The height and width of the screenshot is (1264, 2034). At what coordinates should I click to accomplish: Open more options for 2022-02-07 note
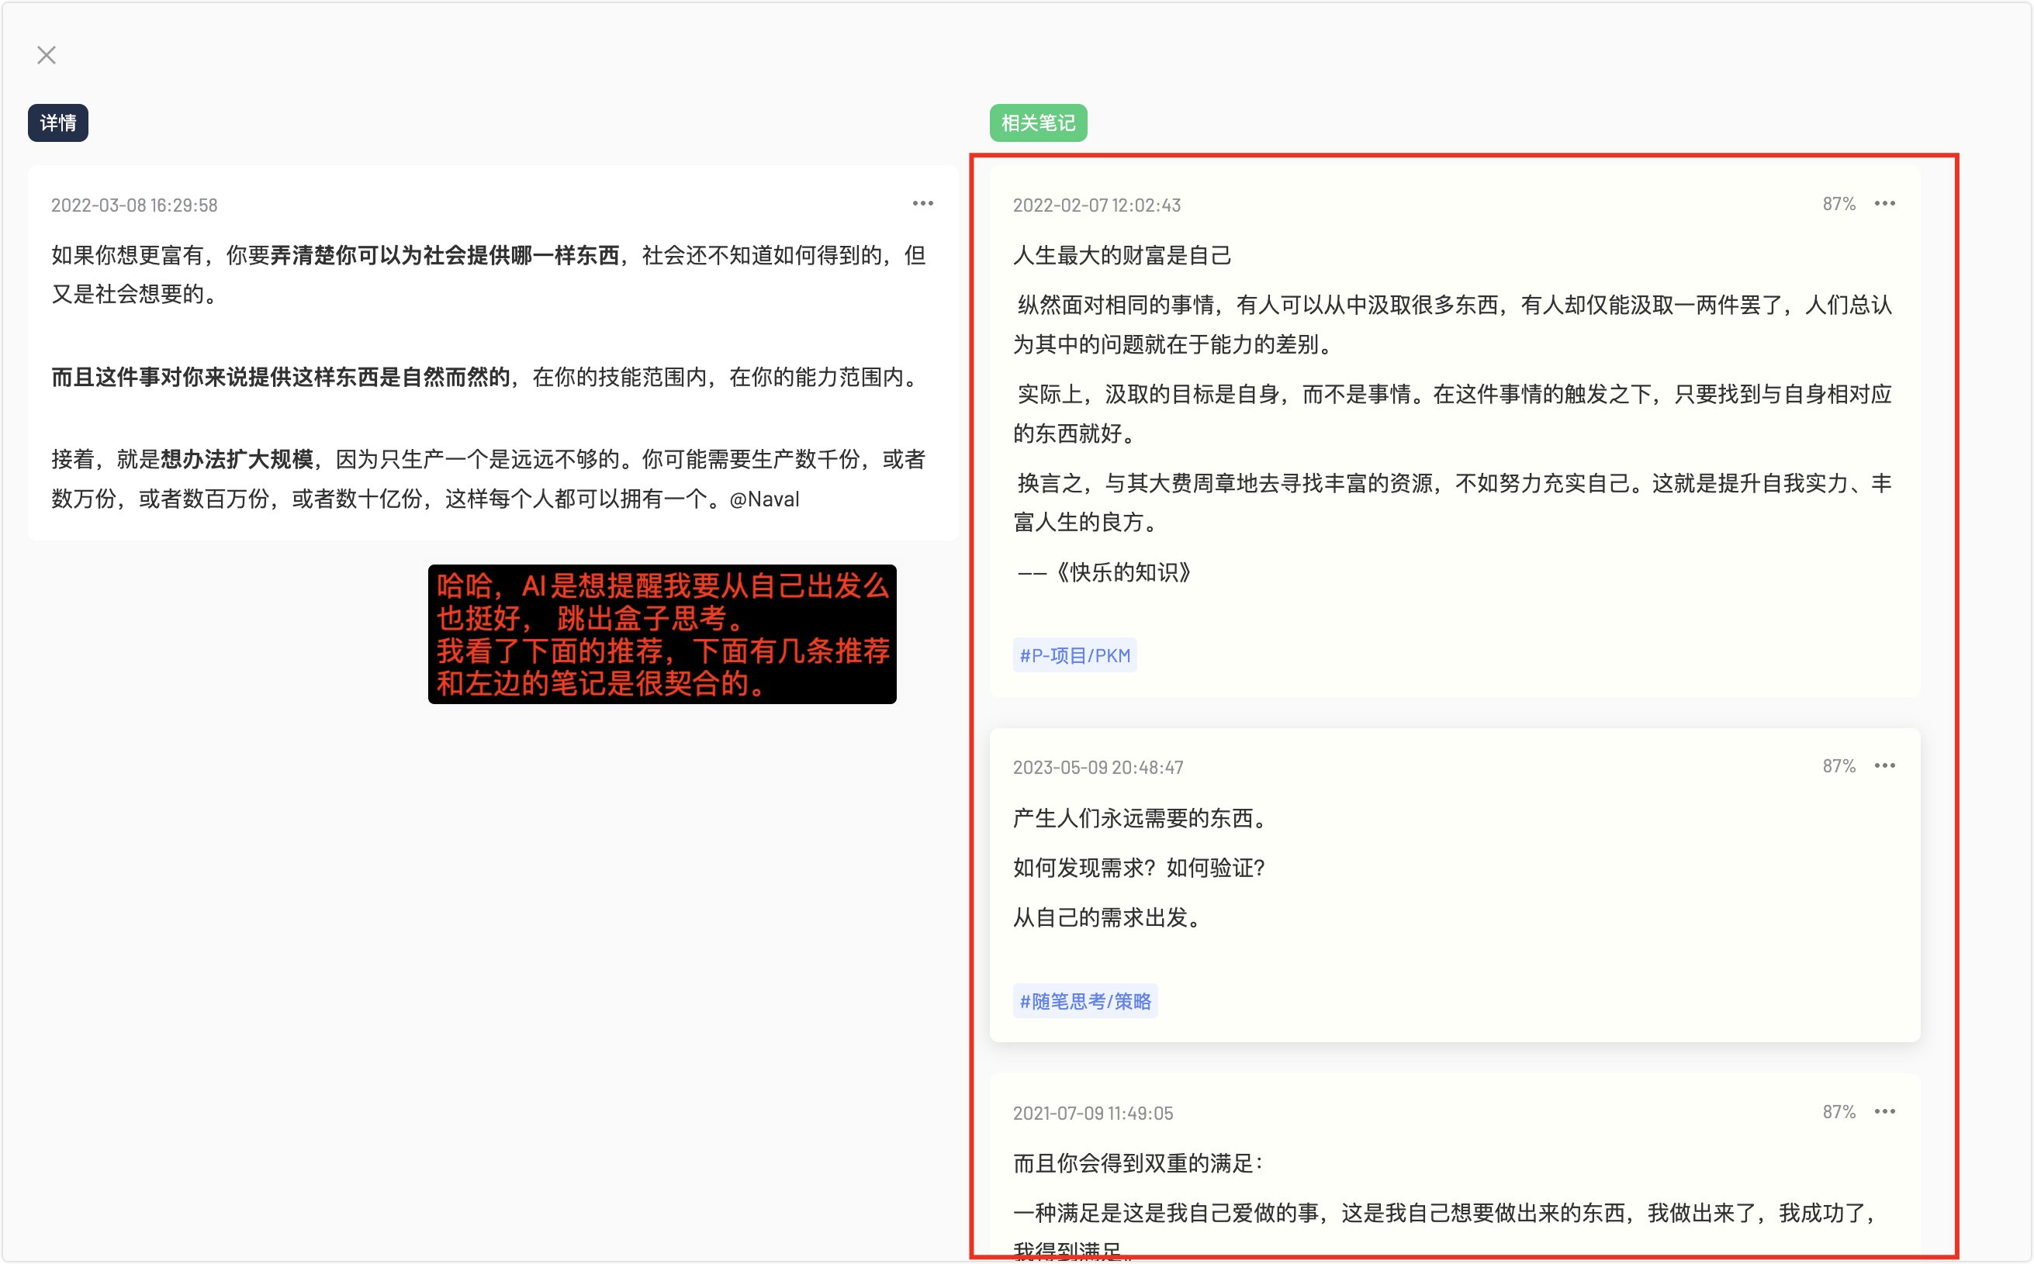[1884, 203]
